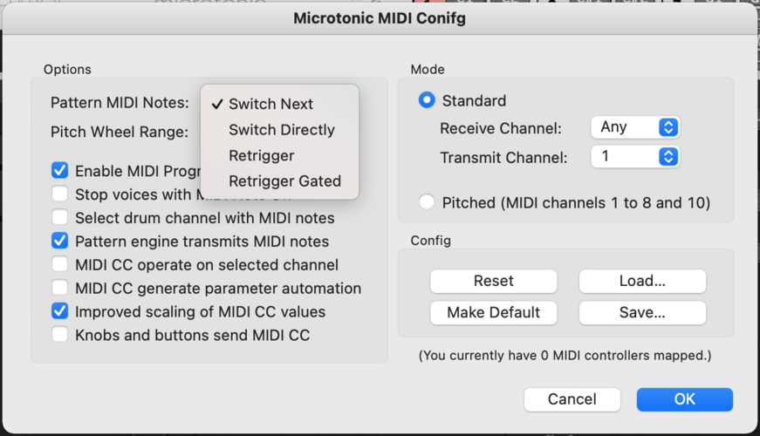The width and height of the screenshot is (760, 436).
Task: Switch to Pitched mode radio button
Action: (x=427, y=202)
